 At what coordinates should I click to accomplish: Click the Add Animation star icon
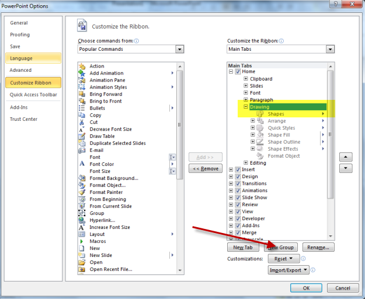coord(82,73)
